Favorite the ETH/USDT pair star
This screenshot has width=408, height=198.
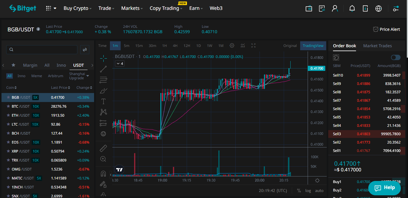tap(8, 115)
